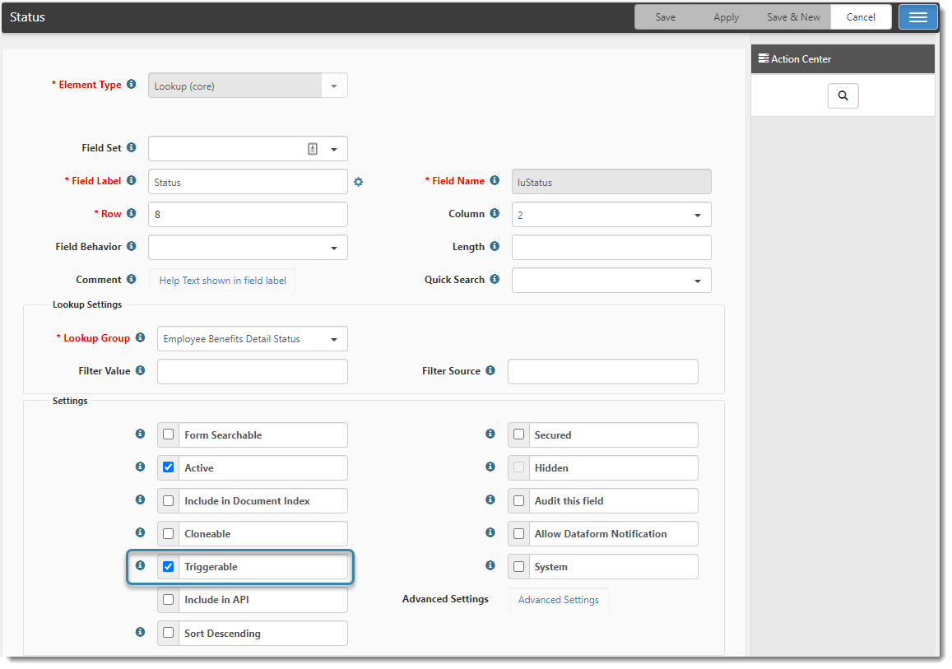Image resolution: width=952 pixels, height=669 pixels.
Task: Click the info icon beside Field Name
Action: [495, 181]
